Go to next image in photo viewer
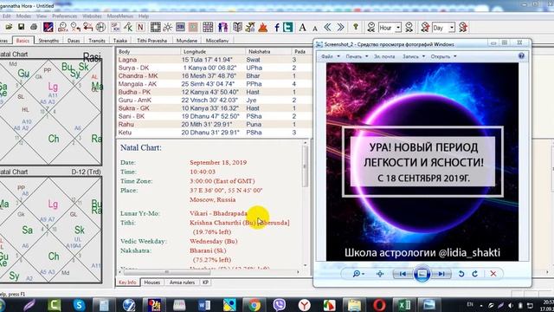Screen dimensions: 554x312 [x=441, y=274]
